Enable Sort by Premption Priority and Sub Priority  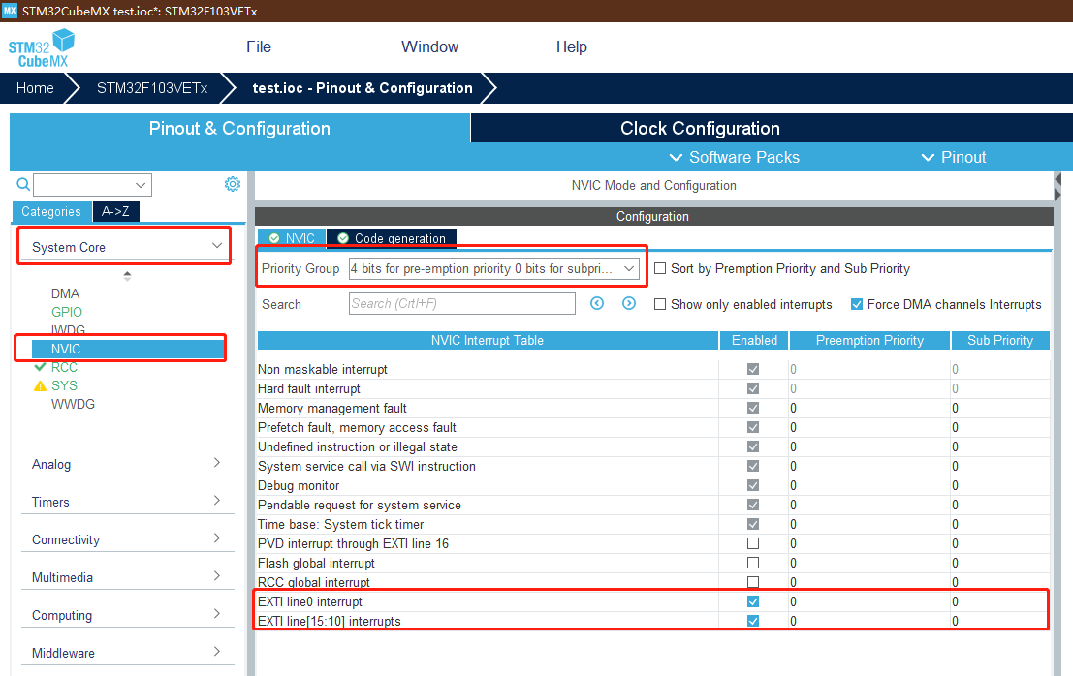(x=660, y=268)
